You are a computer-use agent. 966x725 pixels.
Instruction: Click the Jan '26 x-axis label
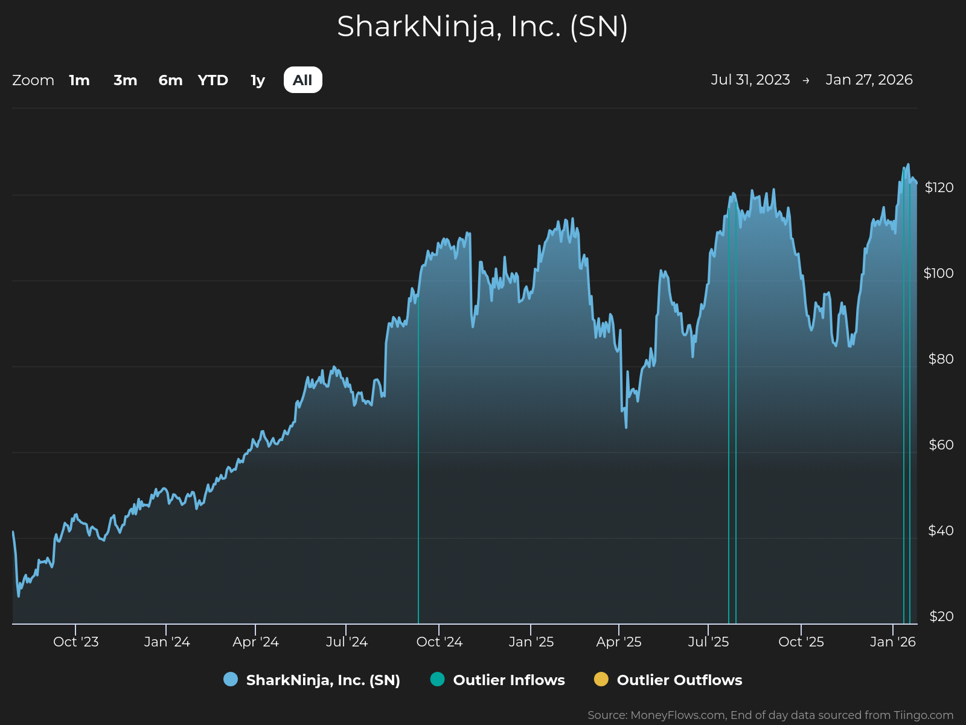[893, 642]
